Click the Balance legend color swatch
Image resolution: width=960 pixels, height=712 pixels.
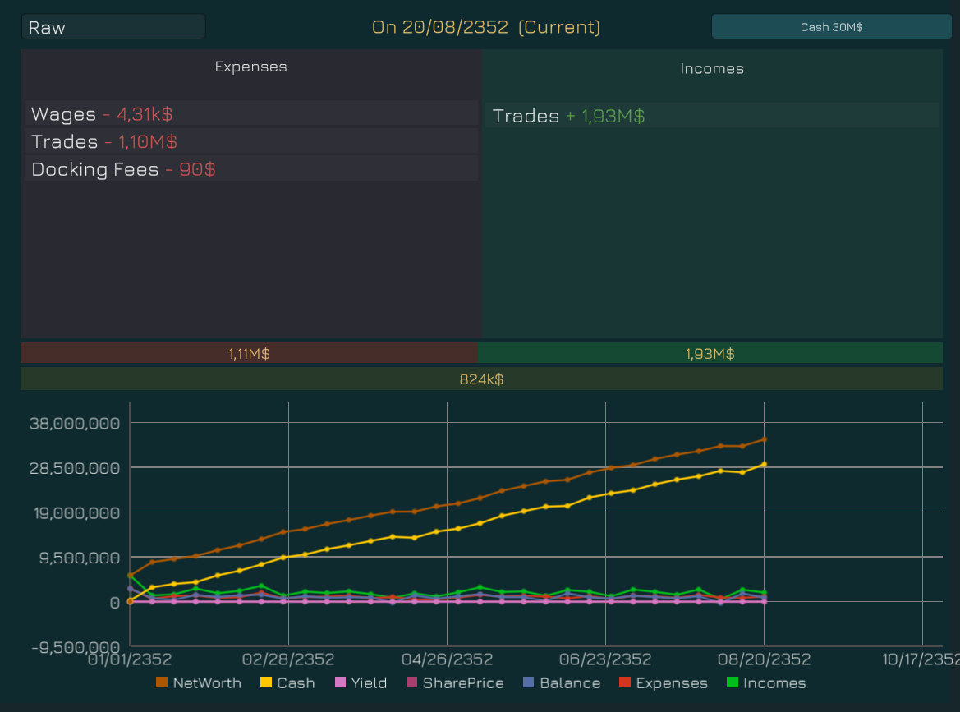pyautogui.click(x=529, y=683)
